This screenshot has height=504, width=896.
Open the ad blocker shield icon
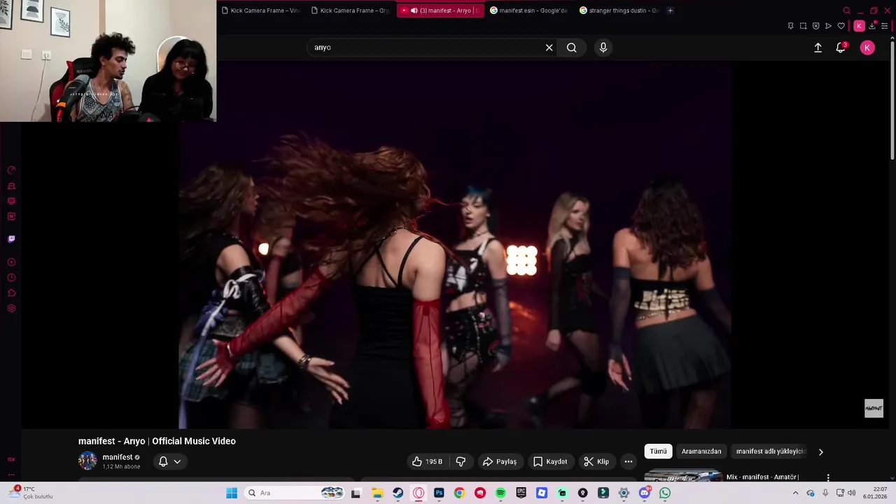(x=816, y=26)
